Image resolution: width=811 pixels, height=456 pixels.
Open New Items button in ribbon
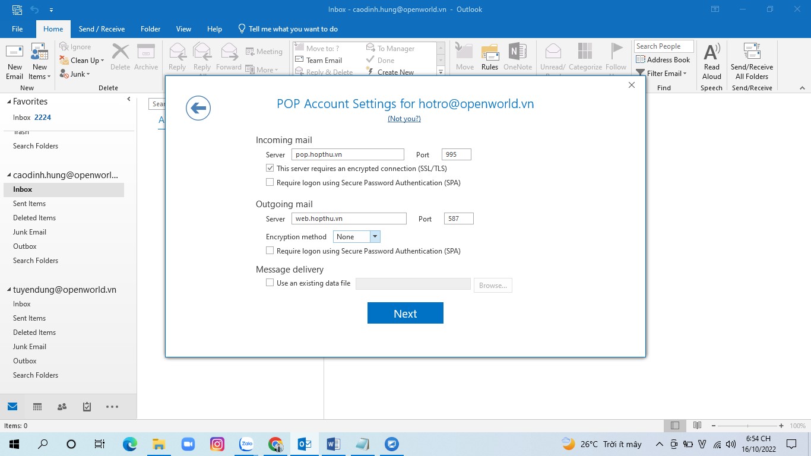tap(40, 61)
